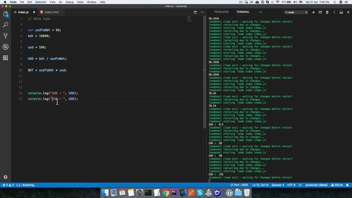
Task: Switch to the PROBLEMS panel tab
Action: click(221, 12)
